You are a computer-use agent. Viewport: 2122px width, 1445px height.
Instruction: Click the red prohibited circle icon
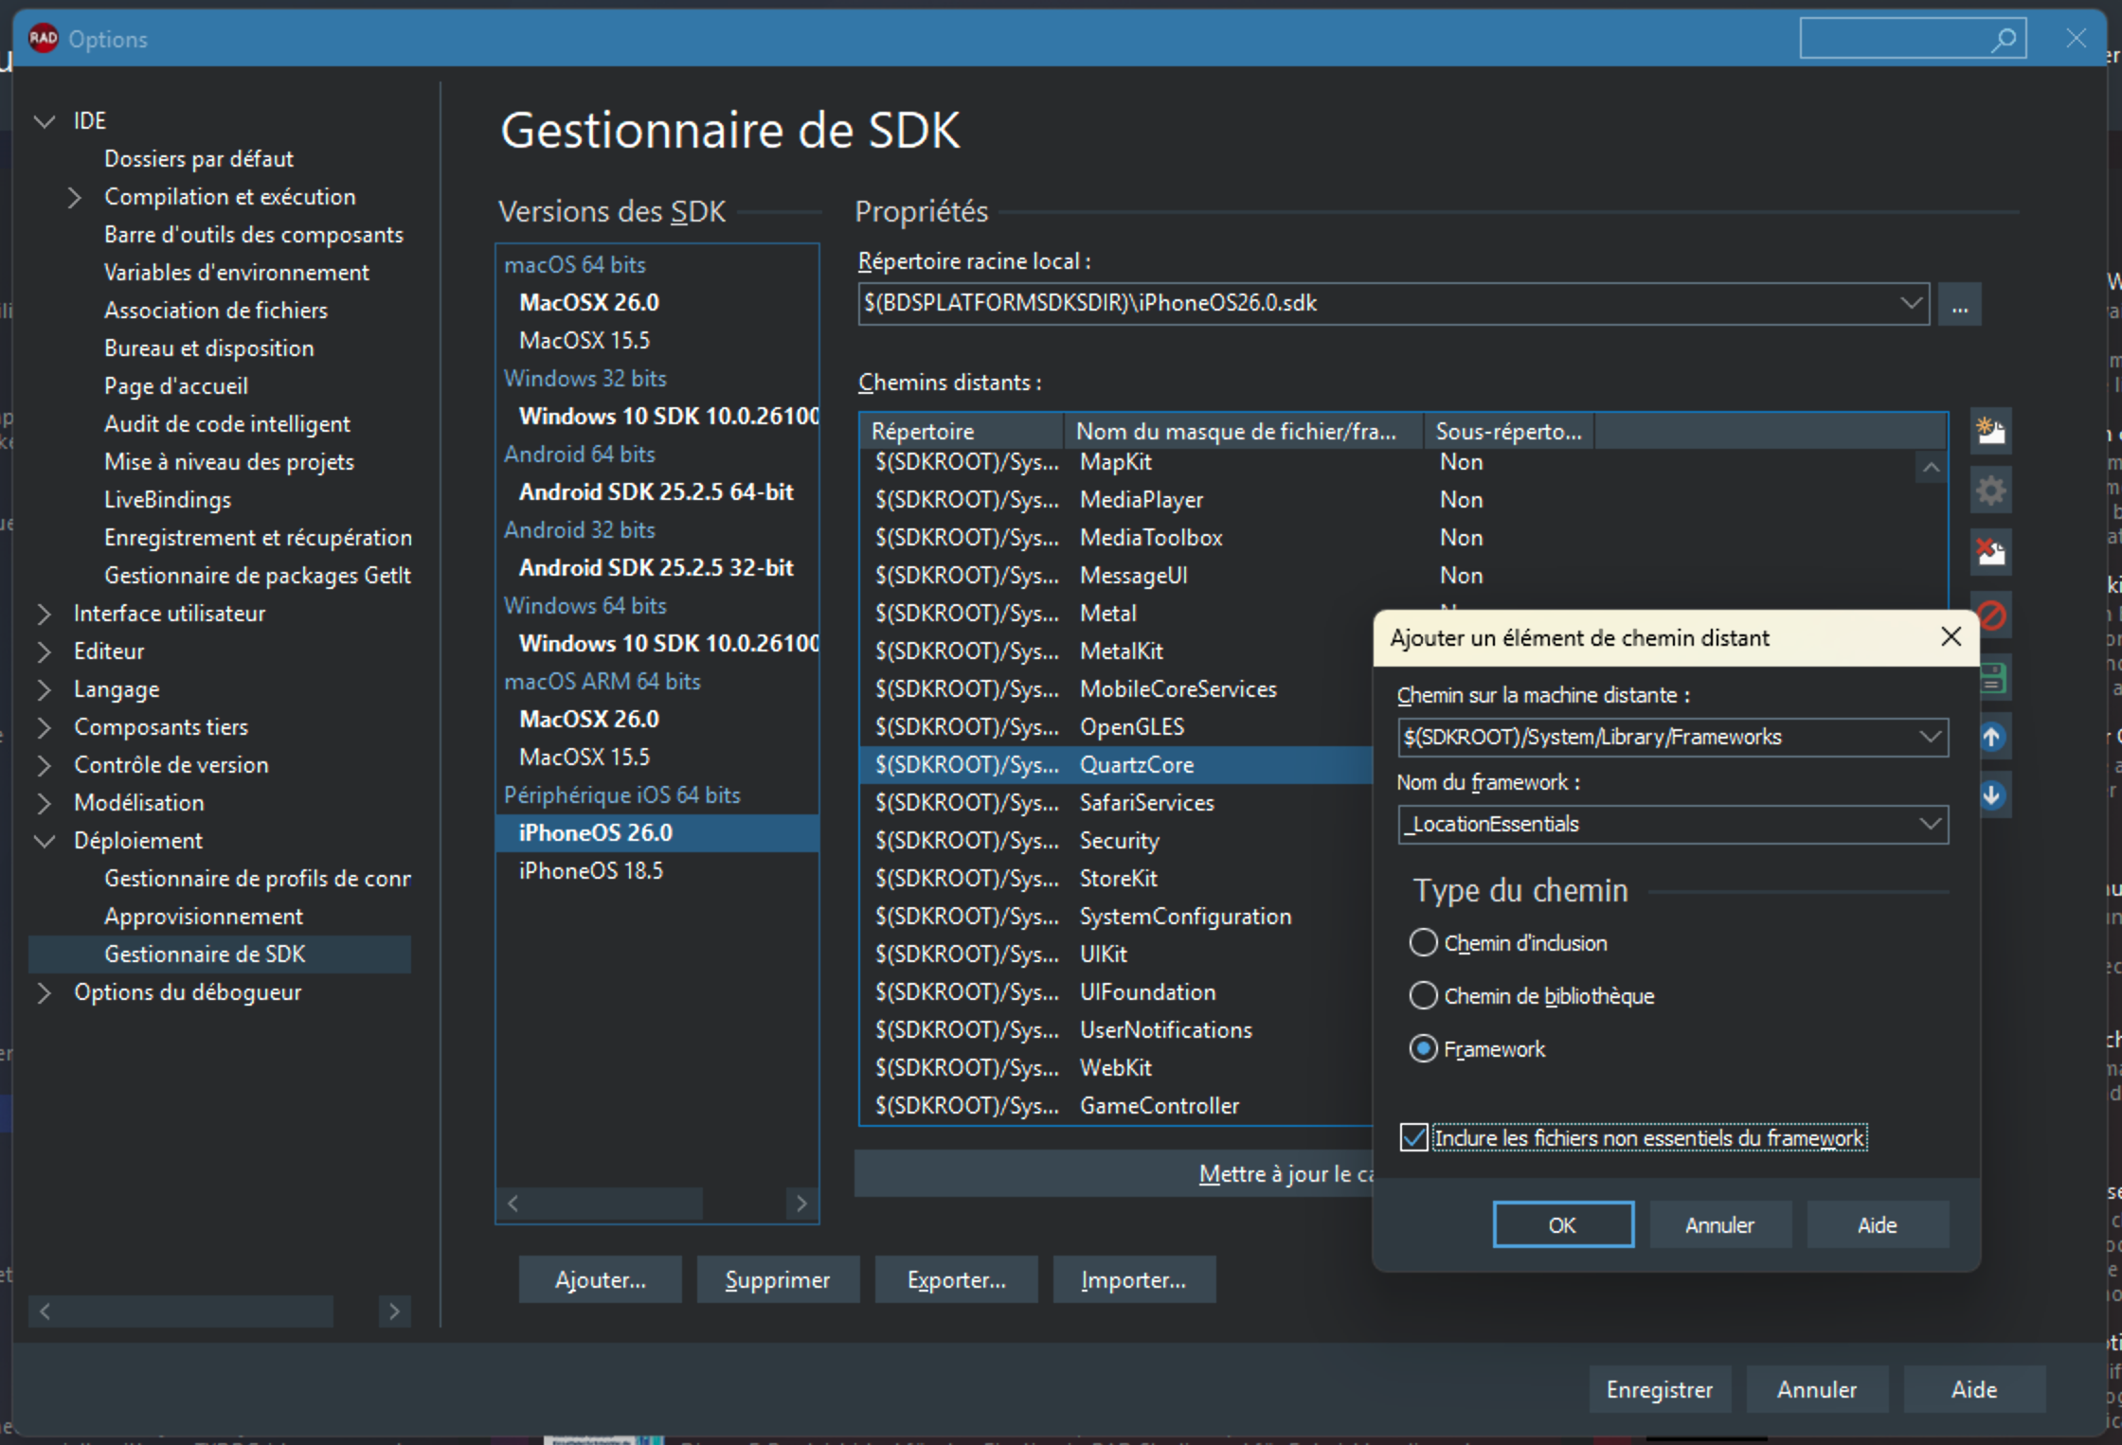1992,615
